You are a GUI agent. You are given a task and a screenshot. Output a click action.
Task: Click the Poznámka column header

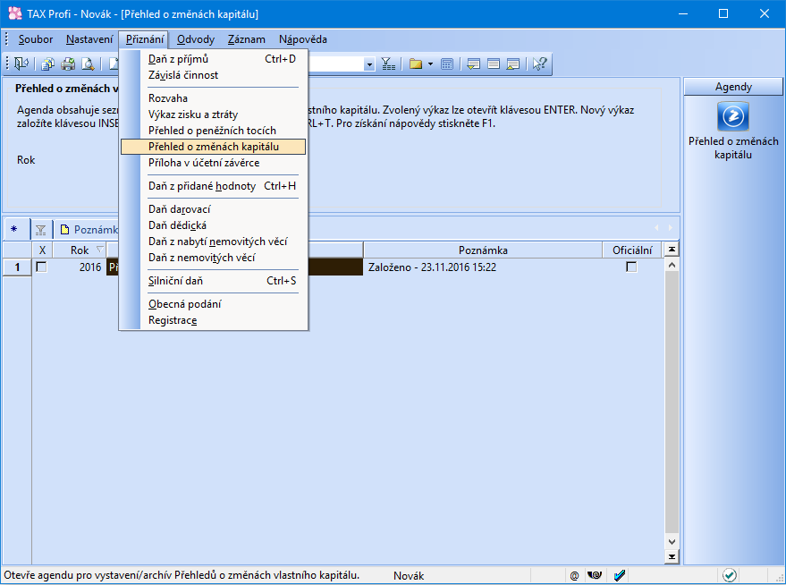[483, 250]
